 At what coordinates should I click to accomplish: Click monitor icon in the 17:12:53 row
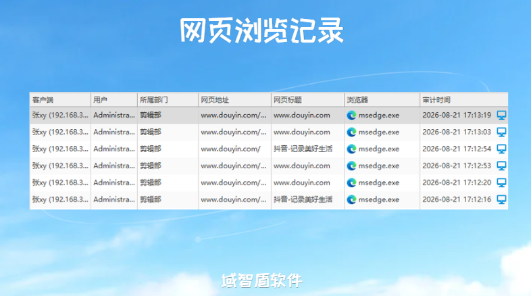point(501,166)
